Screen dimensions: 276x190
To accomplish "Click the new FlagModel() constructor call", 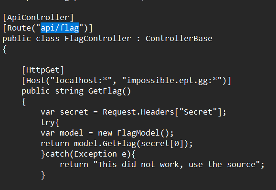I will pyautogui.click(x=134, y=133).
